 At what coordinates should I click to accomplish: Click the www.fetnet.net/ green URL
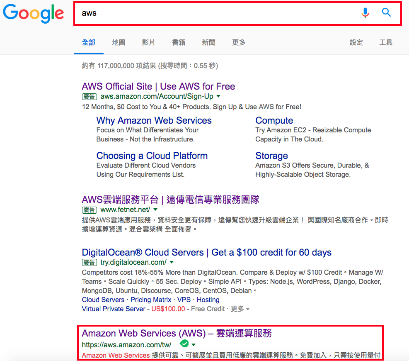(125, 210)
